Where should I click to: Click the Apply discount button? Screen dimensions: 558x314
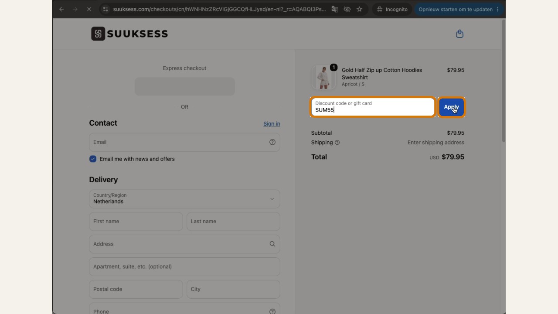[451, 107]
